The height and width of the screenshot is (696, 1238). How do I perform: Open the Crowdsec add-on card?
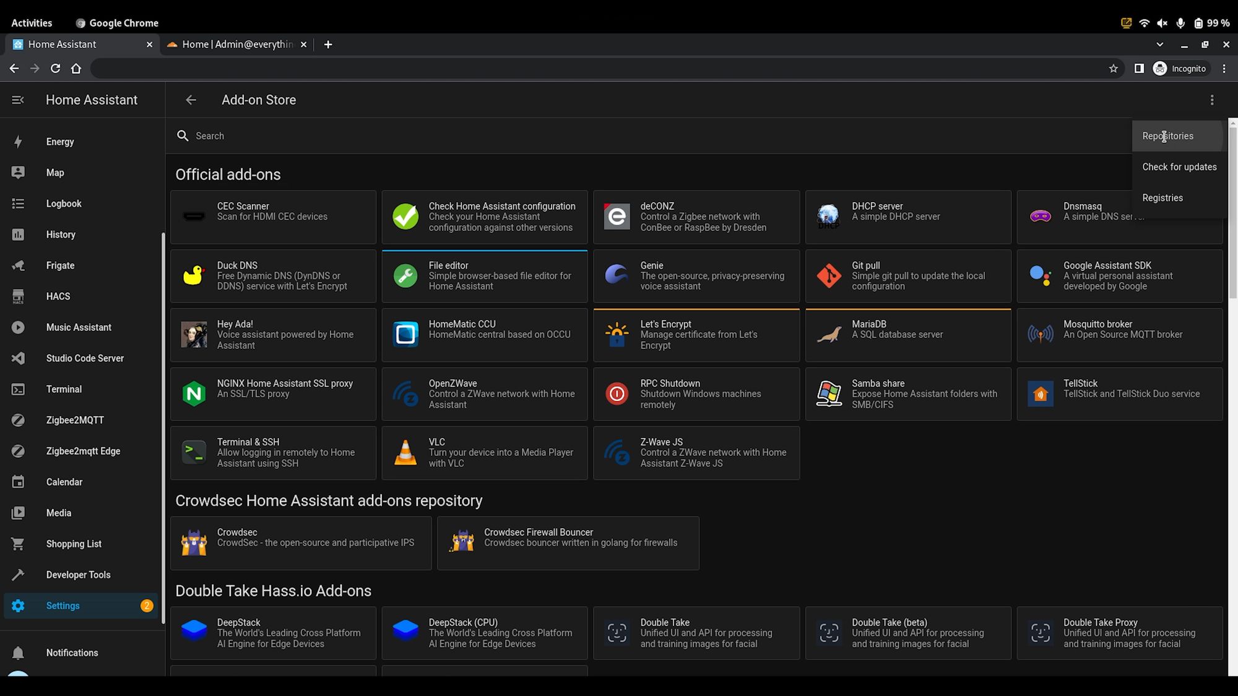coord(301,543)
